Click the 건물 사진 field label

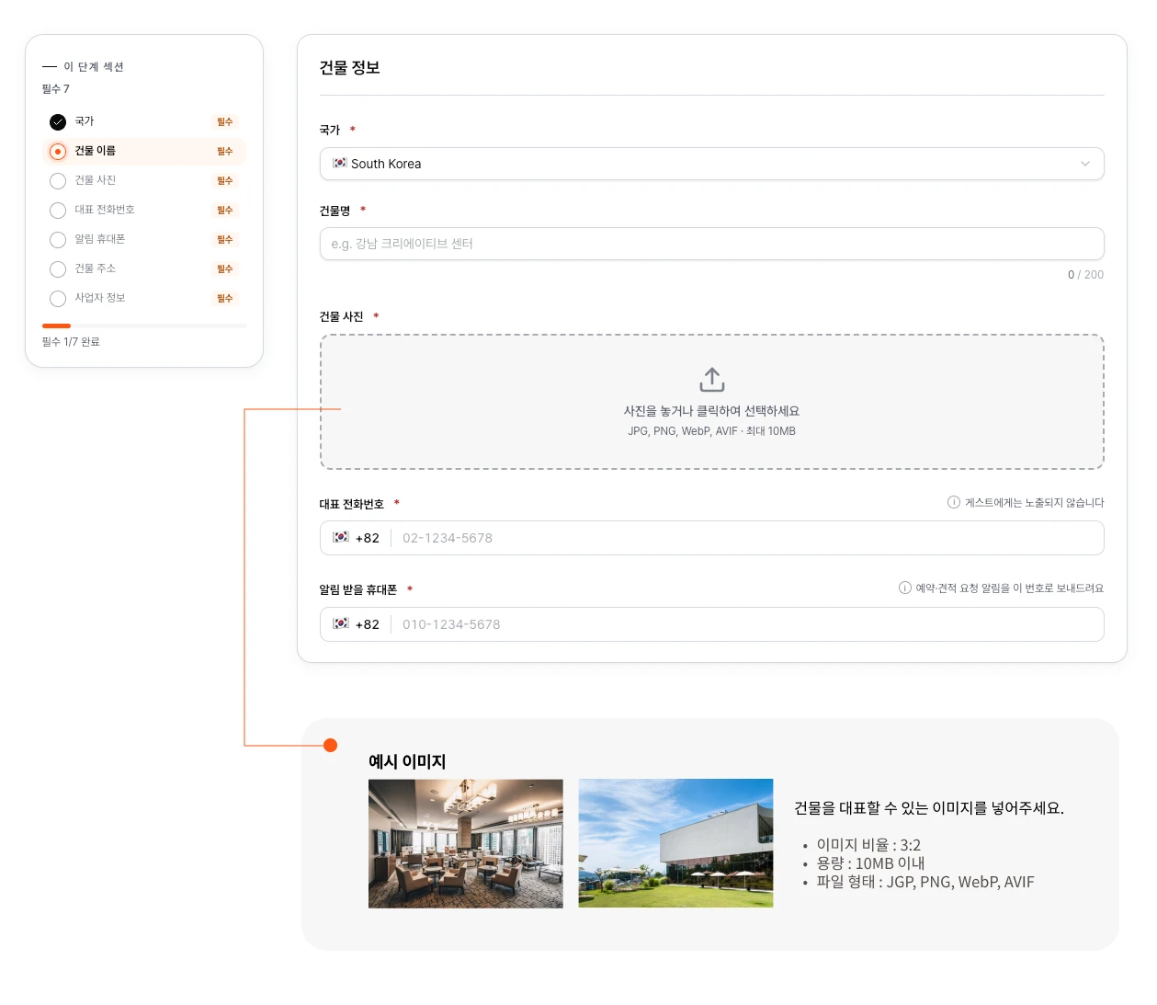click(x=341, y=316)
